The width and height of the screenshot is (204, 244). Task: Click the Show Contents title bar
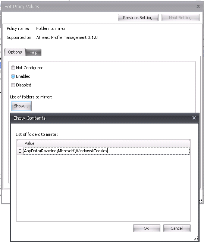point(103,118)
